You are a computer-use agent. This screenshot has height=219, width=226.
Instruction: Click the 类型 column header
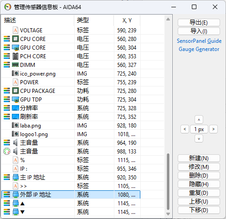pos(94,20)
